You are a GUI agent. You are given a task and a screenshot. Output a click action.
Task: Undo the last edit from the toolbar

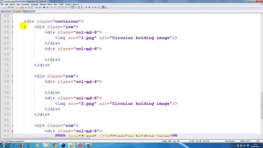coord(37,7)
